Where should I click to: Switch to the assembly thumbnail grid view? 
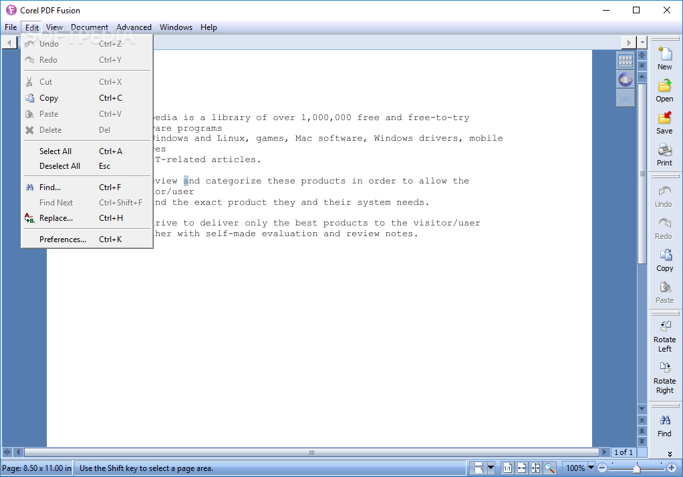626,61
